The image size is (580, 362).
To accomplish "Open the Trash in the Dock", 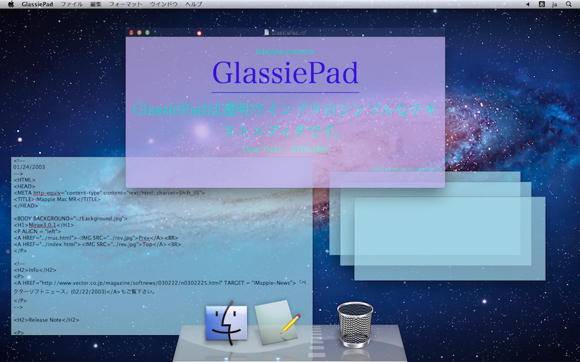I will pos(354,324).
